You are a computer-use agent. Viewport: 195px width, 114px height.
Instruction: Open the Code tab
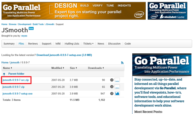(127, 44)
